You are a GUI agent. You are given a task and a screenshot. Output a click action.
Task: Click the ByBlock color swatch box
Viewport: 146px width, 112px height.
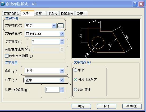click(x=28, y=34)
